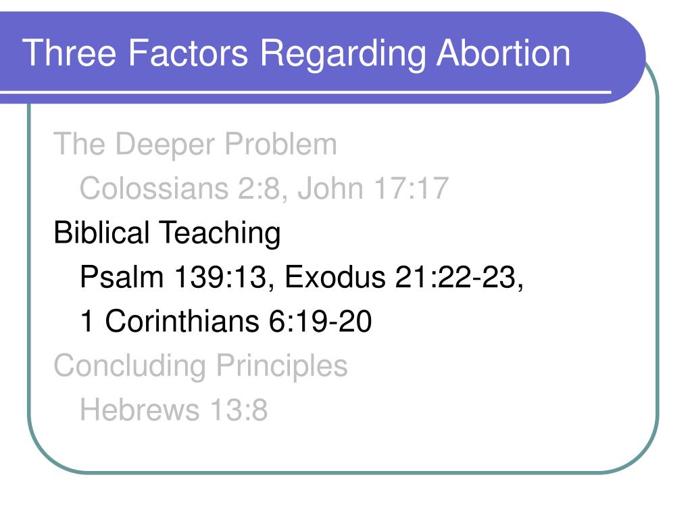This screenshot has width=692, height=519.
Task: Click the 'John 17:17' verse reference
Action: [x=373, y=189]
